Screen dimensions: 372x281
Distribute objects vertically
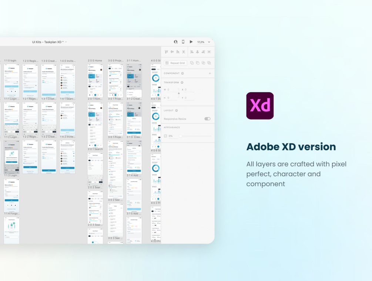(209, 52)
